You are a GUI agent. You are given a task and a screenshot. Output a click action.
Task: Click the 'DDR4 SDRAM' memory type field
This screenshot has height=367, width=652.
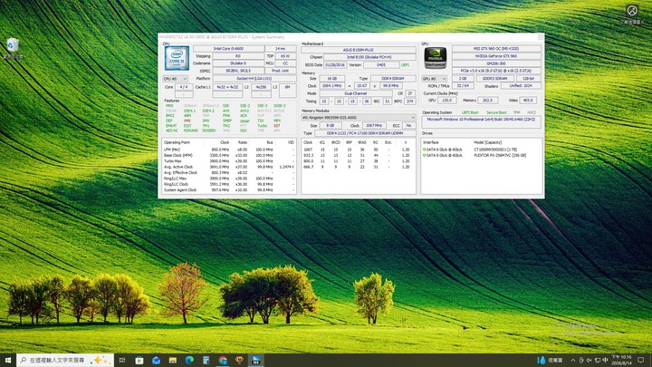point(393,79)
